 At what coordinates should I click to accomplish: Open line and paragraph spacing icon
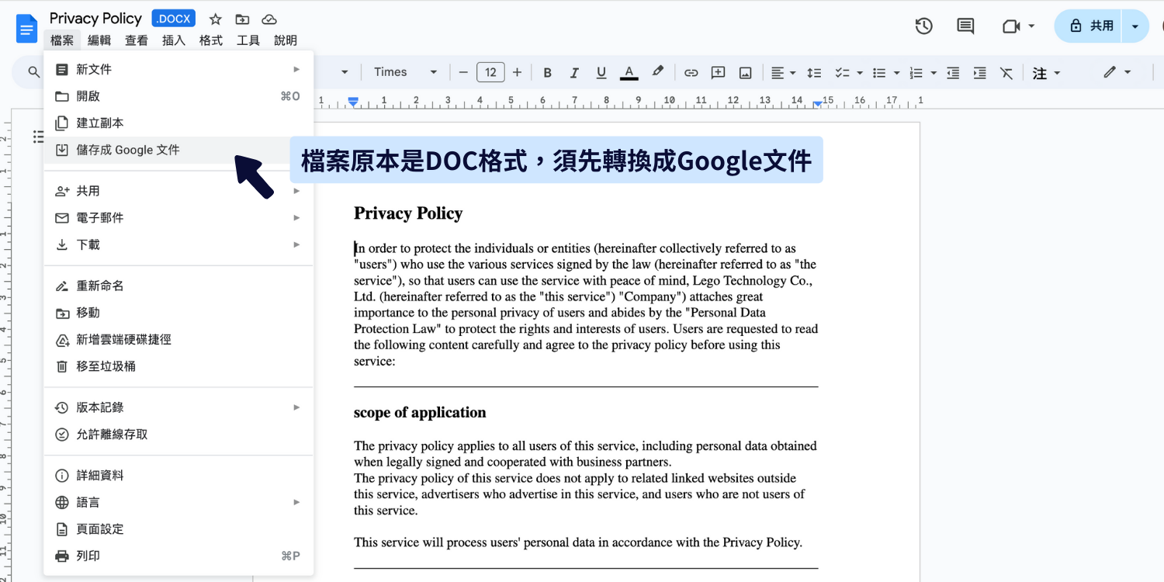pyautogui.click(x=814, y=73)
